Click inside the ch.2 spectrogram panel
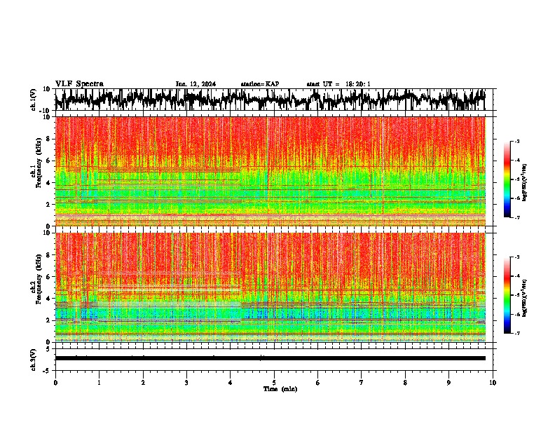Image resolution: width=555 pixels, height=429 pixels. point(270,287)
